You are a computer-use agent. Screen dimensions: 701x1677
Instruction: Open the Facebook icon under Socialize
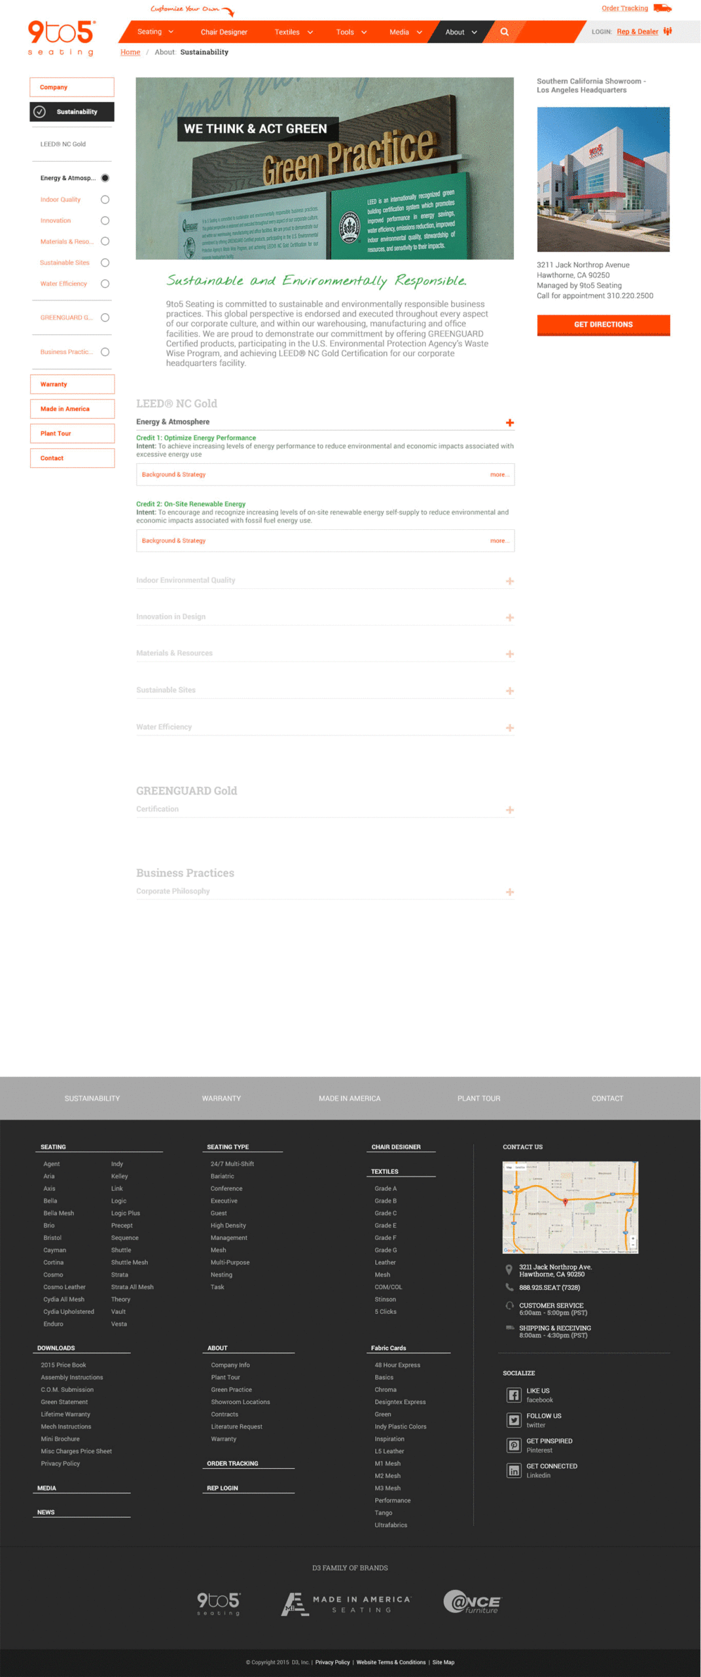514,1395
